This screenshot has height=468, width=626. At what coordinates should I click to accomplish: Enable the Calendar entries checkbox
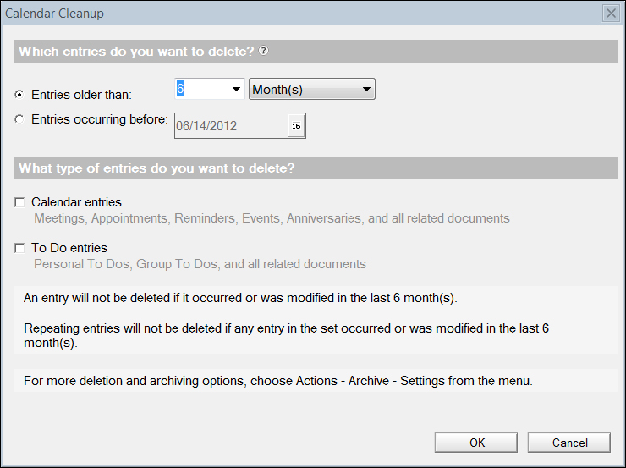click(19, 202)
